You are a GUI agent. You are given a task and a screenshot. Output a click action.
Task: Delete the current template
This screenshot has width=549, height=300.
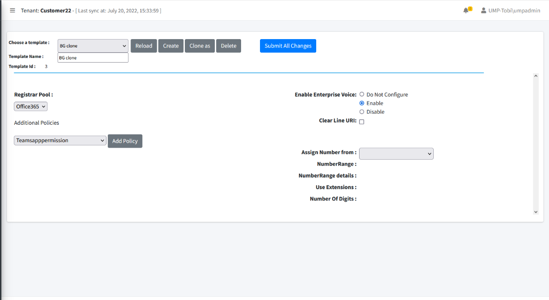click(x=228, y=46)
